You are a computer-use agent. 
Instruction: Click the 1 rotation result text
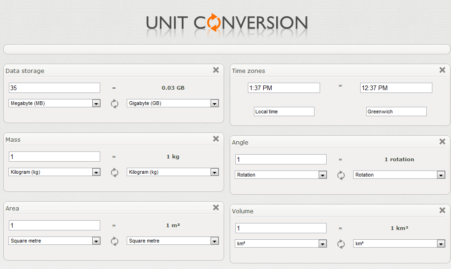click(399, 159)
